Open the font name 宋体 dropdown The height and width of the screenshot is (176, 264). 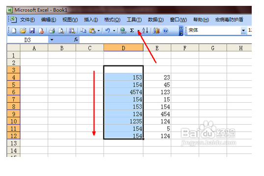243,30
